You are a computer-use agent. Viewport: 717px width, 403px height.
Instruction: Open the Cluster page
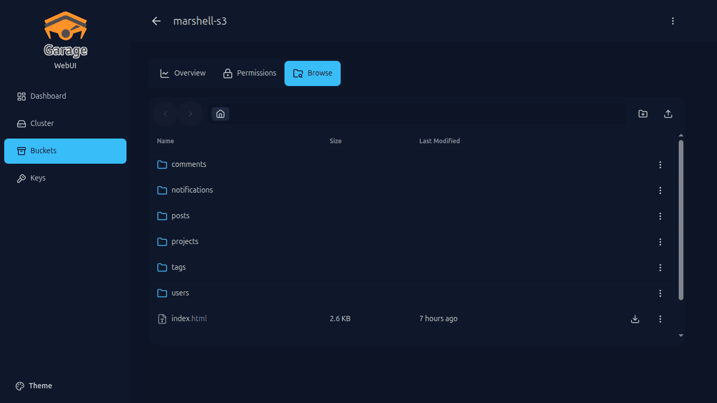click(x=65, y=123)
